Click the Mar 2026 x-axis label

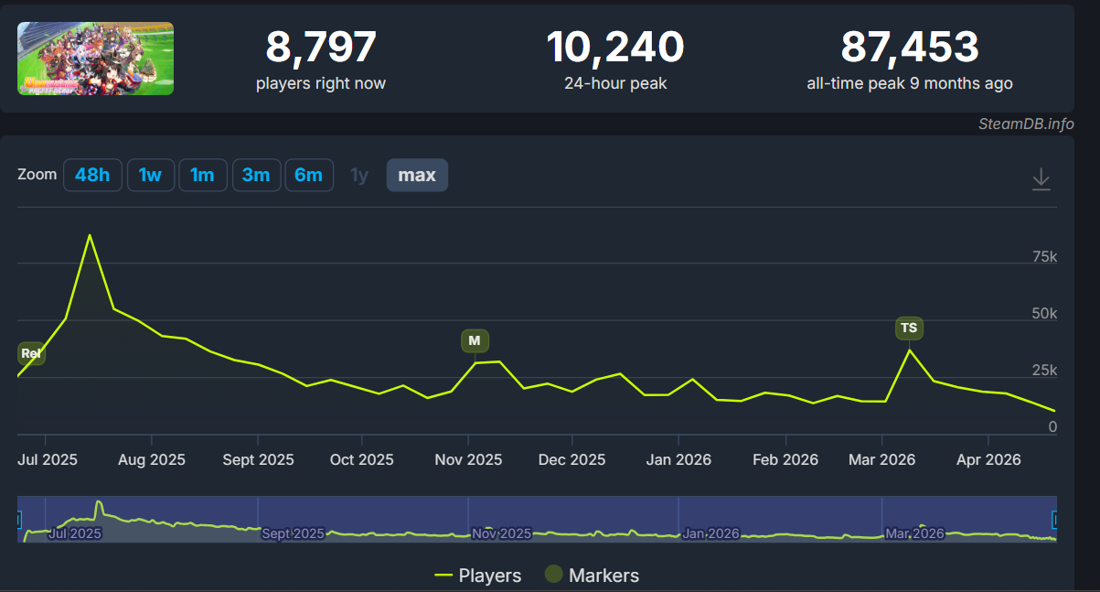point(881,459)
